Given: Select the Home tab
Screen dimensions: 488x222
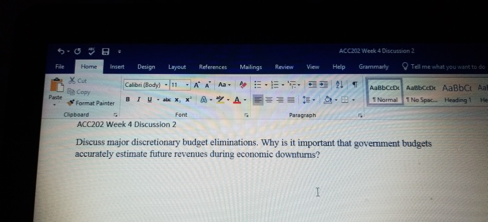Looking at the screenshot, I should [89, 67].
